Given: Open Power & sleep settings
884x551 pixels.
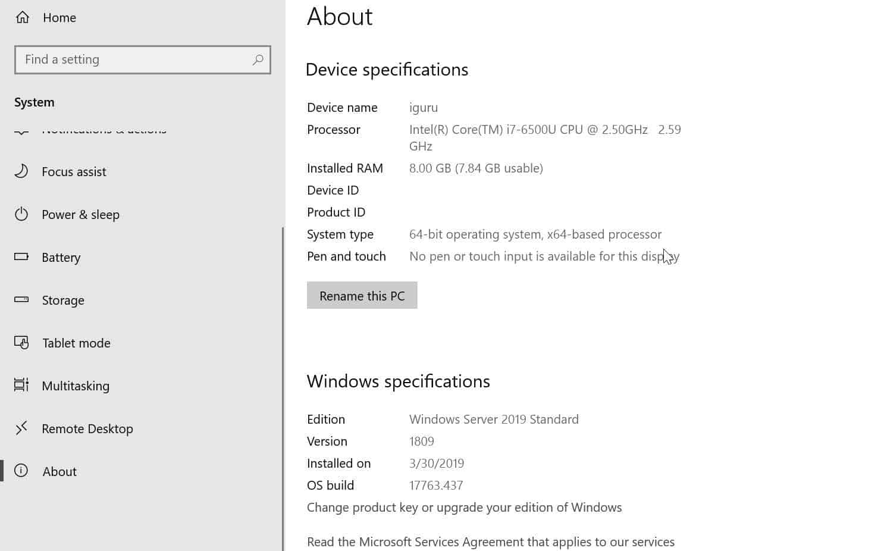Looking at the screenshot, I should point(80,215).
